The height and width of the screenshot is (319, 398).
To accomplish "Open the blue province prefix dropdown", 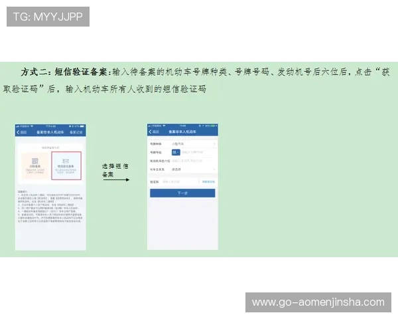I will click(x=176, y=152).
